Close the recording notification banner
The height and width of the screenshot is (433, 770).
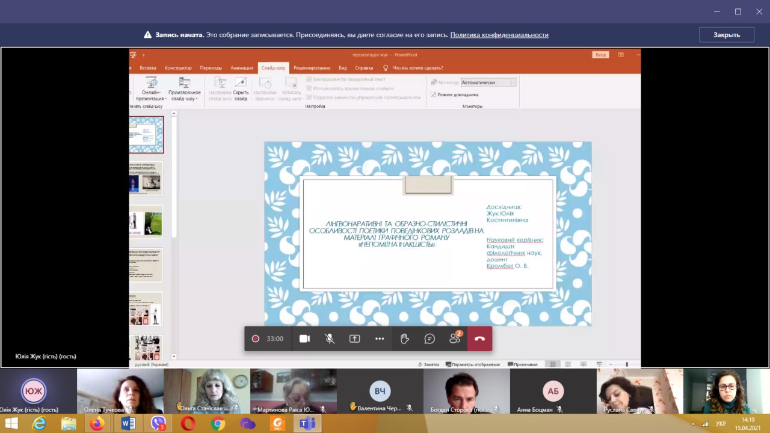click(726, 35)
